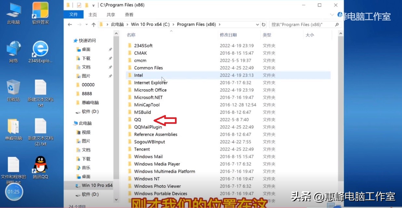This screenshot has height=208, width=402.
Task: Open the 文件 menu
Action: click(74, 14)
